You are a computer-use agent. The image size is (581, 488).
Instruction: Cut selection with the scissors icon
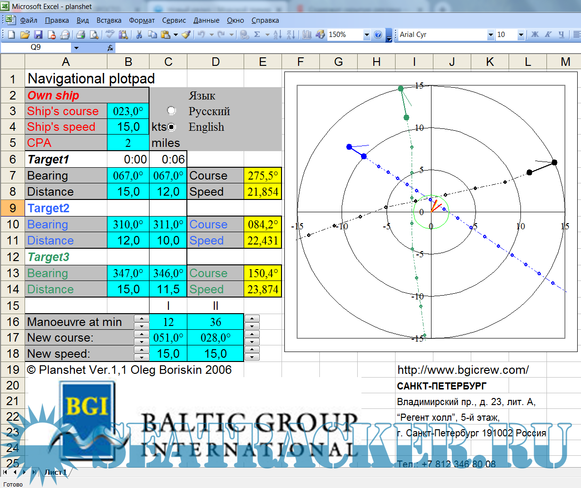[139, 35]
